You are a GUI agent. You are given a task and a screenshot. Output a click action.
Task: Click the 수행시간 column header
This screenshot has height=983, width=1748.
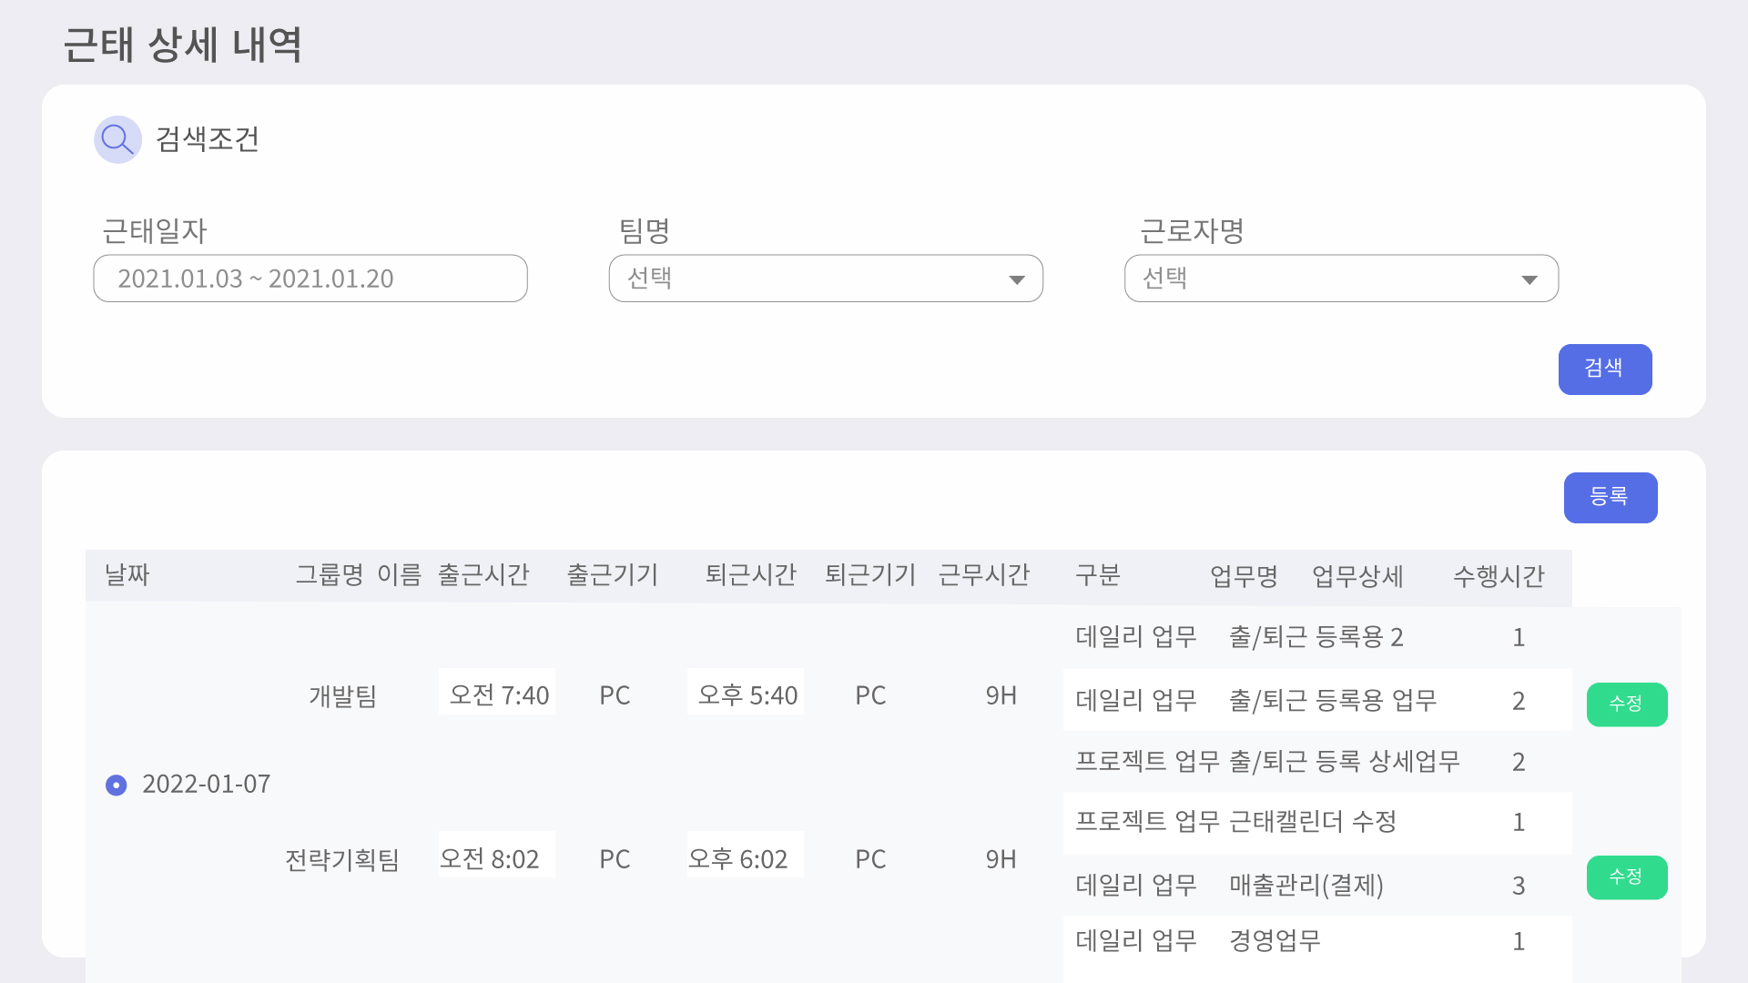[x=1499, y=576]
